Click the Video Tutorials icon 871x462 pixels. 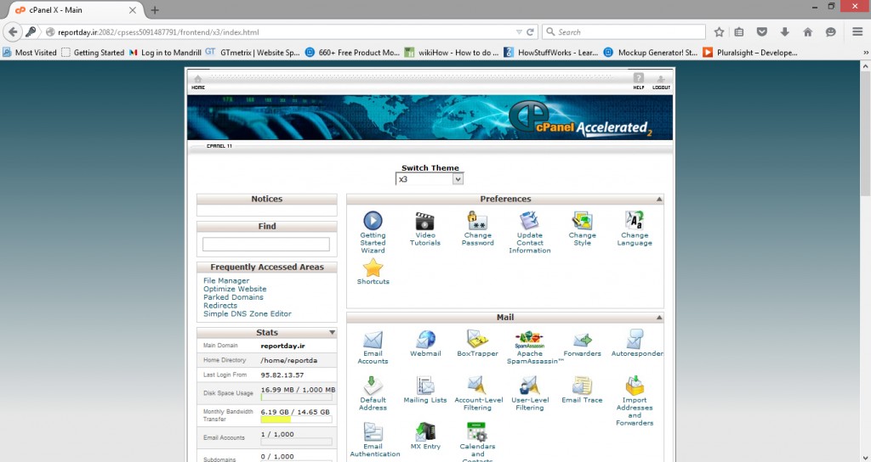click(425, 221)
